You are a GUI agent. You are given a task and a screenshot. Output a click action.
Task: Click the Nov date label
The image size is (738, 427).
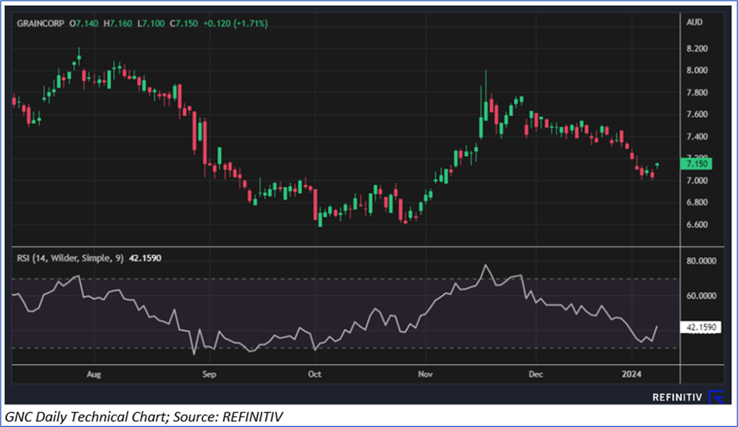pyautogui.click(x=425, y=375)
